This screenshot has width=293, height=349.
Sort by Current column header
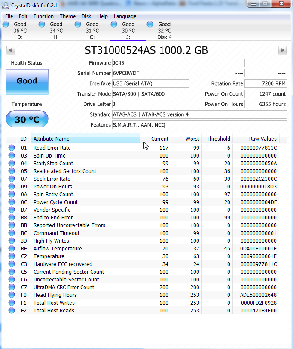click(x=155, y=139)
